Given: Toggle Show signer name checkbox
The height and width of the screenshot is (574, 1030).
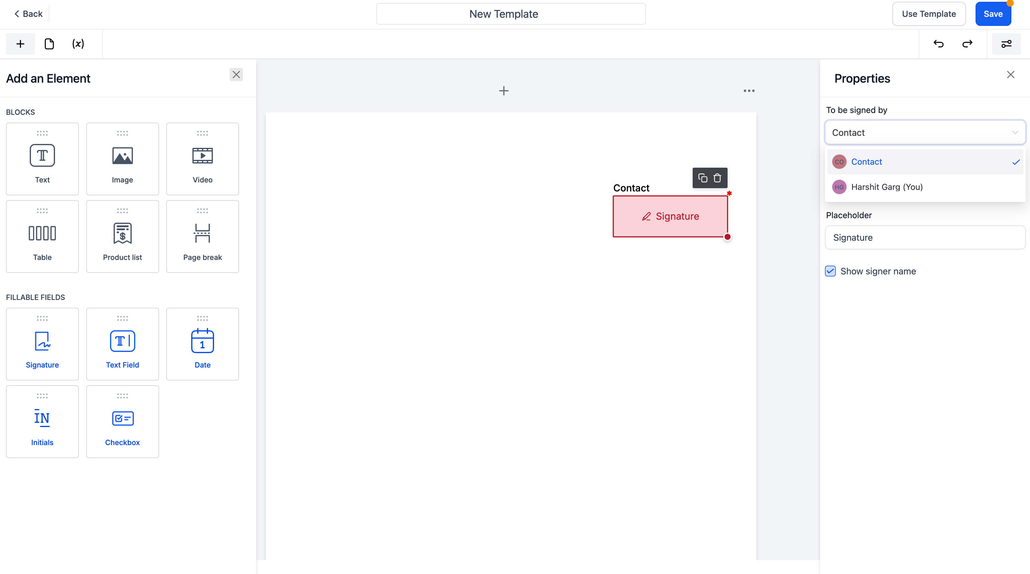Looking at the screenshot, I should click(x=831, y=271).
